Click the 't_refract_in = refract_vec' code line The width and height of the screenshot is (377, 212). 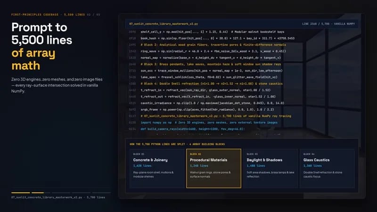click(205, 90)
